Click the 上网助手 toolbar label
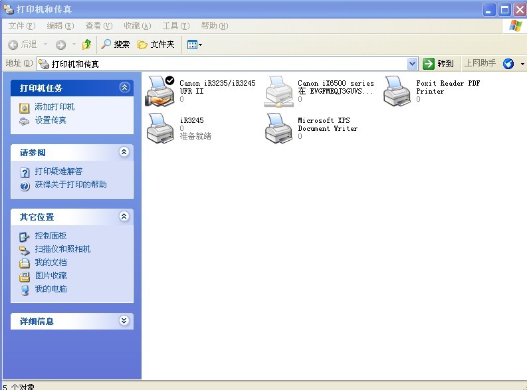Screen dimensions: 527x390 pos(480,63)
